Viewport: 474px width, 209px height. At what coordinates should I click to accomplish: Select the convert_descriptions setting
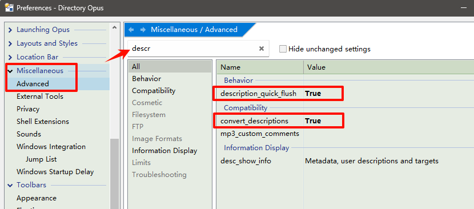(x=254, y=121)
